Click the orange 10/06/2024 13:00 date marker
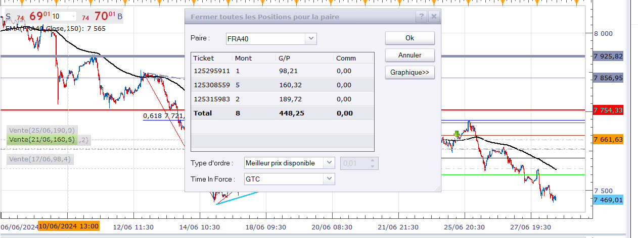Screen dimensions: 638x238 69,226
